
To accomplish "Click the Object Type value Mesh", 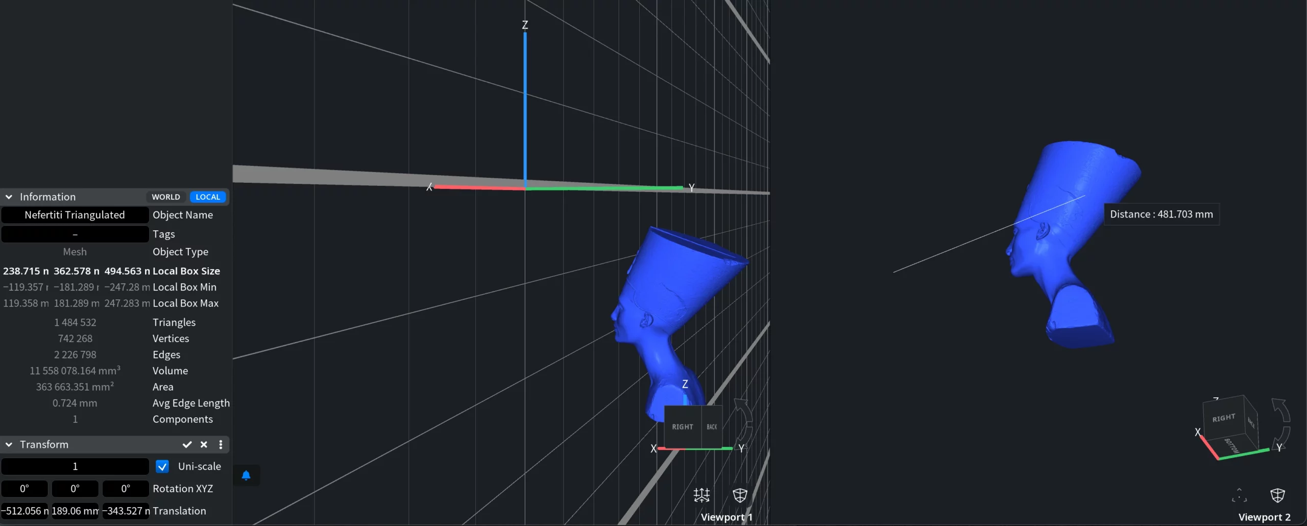I will point(75,252).
